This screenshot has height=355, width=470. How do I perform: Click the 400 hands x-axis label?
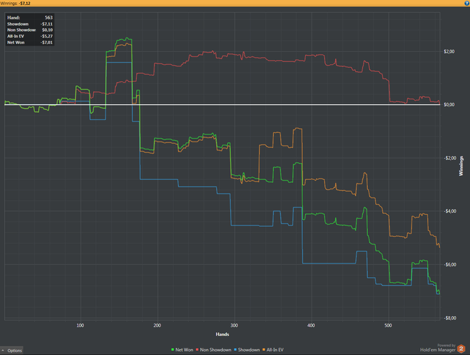[312, 325]
